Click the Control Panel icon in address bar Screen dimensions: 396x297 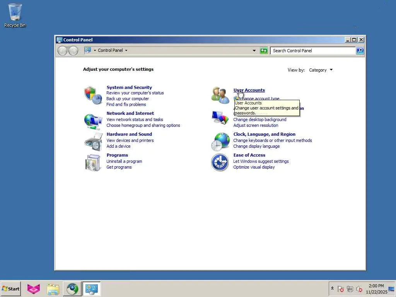(x=88, y=50)
